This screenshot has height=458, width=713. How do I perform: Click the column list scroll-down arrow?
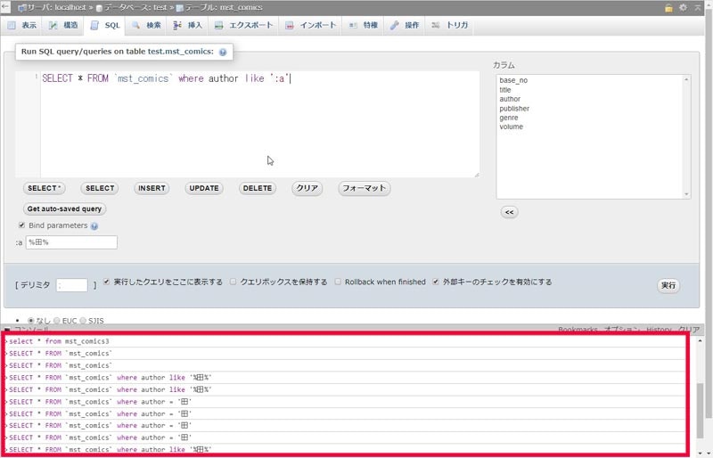pos(686,194)
